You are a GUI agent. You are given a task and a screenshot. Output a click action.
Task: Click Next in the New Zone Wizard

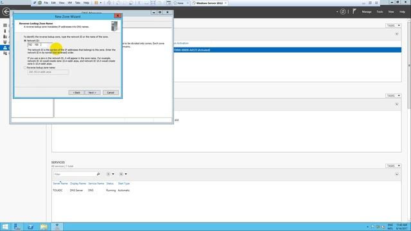(92, 92)
